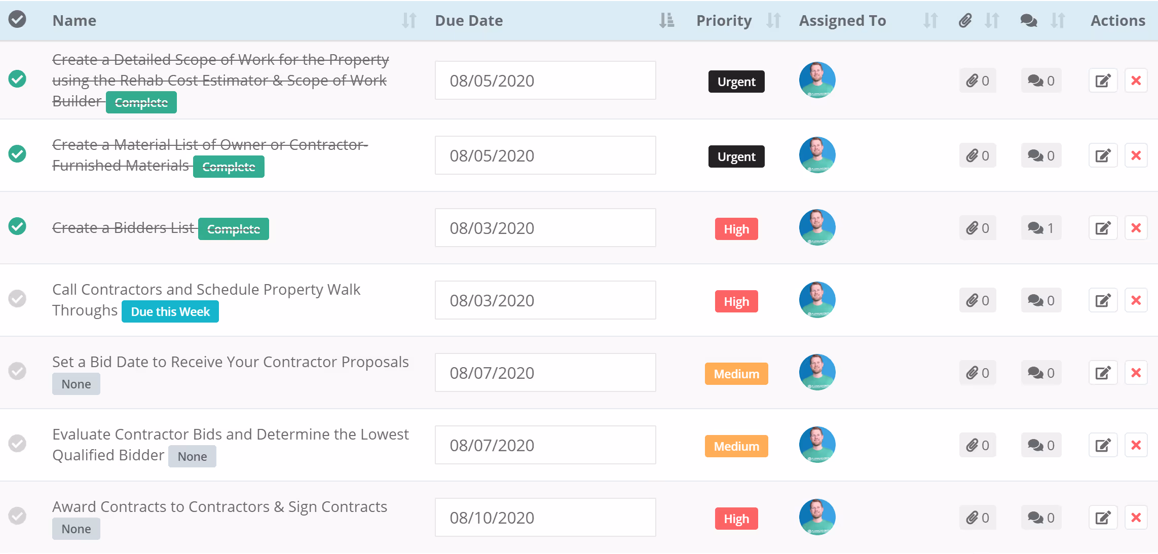The width and height of the screenshot is (1158, 554).
Task: Click the paperclip attachments header icon
Action: 965,20
